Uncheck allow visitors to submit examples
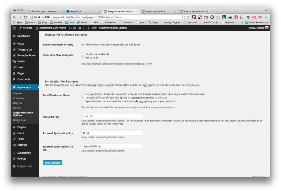 (x=83, y=44)
